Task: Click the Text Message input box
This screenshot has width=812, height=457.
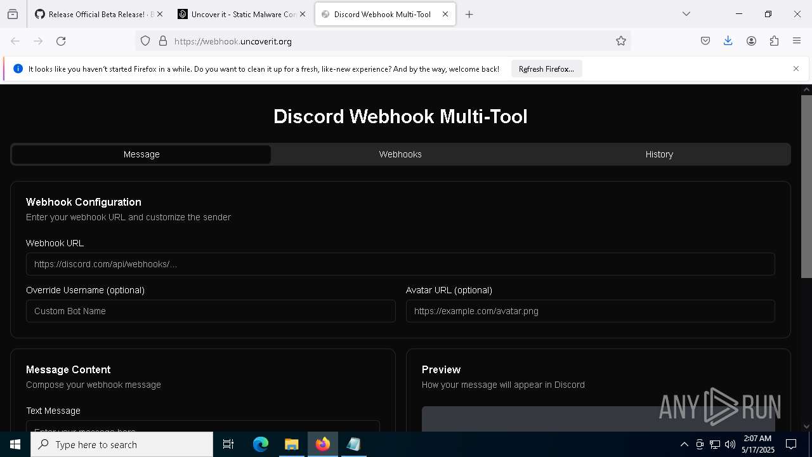Action: pyautogui.click(x=203, y=427)
